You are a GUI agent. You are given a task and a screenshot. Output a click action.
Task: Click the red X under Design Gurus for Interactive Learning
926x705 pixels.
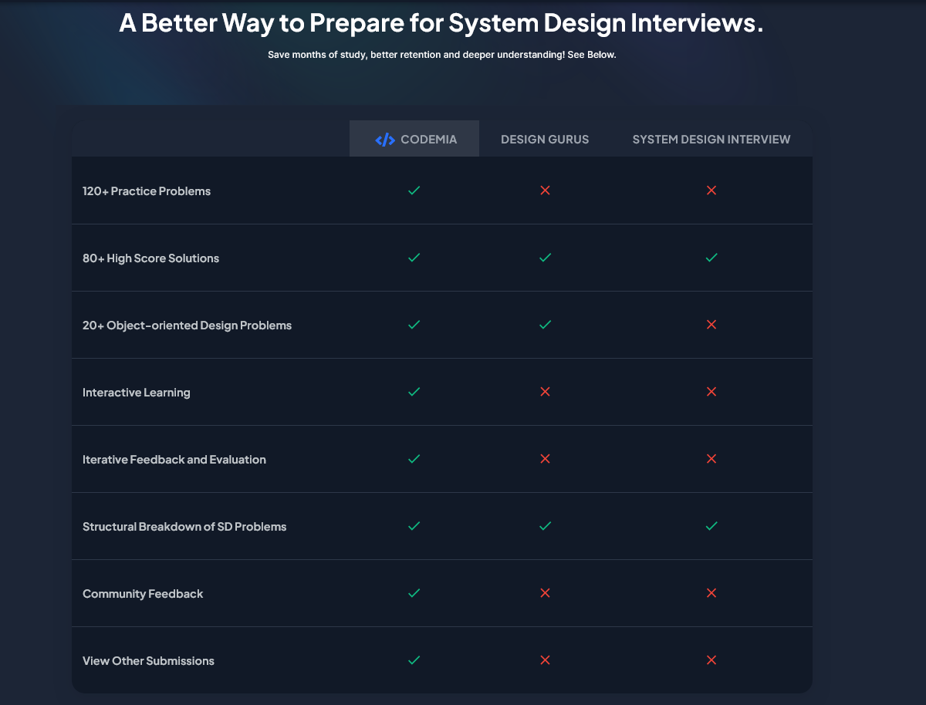[545, 391]
